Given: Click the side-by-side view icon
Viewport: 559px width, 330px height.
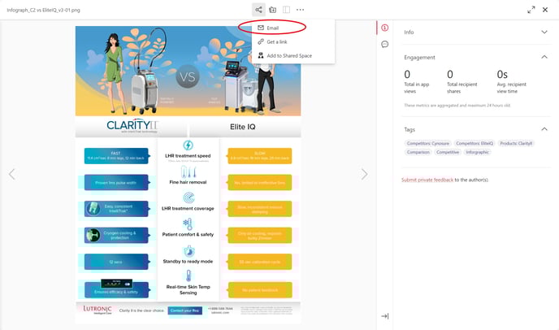Looking at the screenshot, I should (x=287, y=10).
